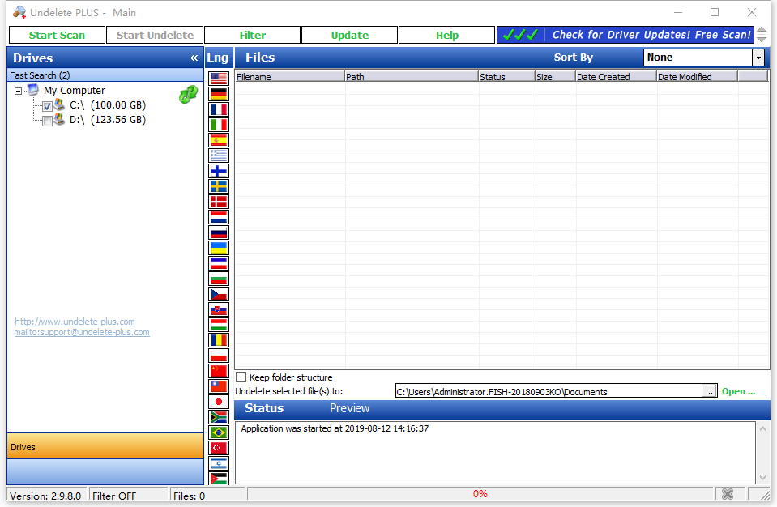Viewport: 777px width, 507px height.
Task: Switch to the Status tab
Action: pyautogui.click(x=264, y=408)
